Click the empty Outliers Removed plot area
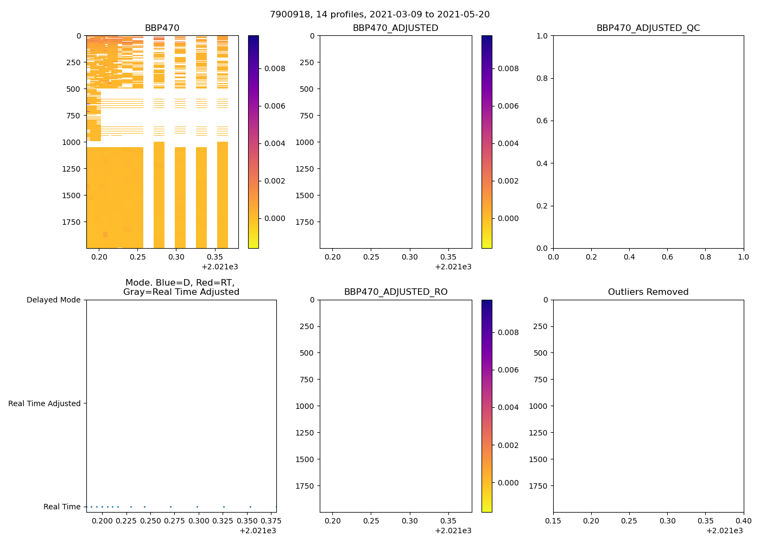The image size is (760, 543). pyautogui.click(x=648, y=406)
